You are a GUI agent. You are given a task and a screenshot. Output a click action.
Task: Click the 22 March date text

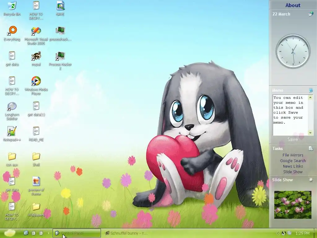click(x=281, y=14)
